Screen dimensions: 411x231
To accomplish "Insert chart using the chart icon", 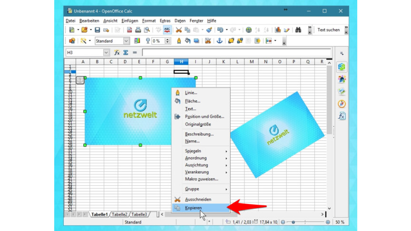I will [x=278, y=30].
